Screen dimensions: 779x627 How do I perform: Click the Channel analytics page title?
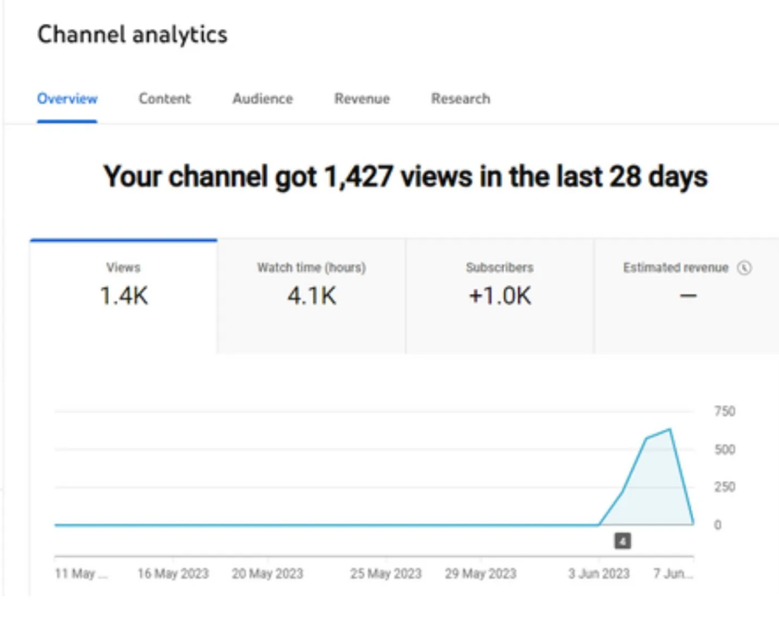[132, 35]
